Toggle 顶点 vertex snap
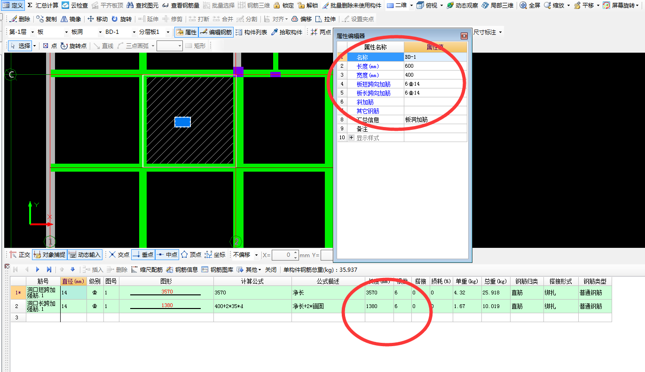This screenshot has height=372, width=645. click(x=191, y=254)
